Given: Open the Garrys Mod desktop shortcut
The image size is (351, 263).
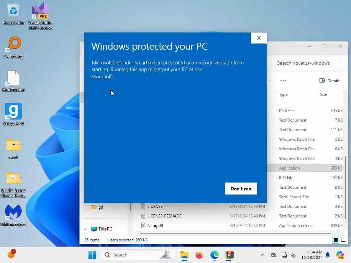Looking at the screenshot, I should click(x=13, y=114).
